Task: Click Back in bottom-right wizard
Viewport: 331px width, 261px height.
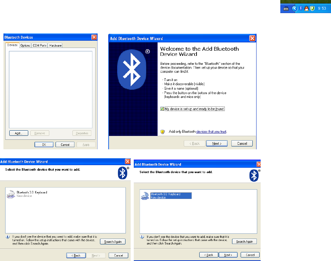Action: pos(209,255)
